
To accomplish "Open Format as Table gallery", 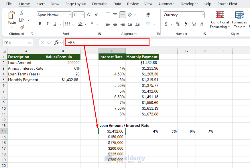I will pyautogui.click(x=239, y=20).
